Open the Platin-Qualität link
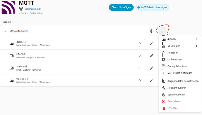Image resolution: width=202 pixels, height=115 pixels. [31, 9]
